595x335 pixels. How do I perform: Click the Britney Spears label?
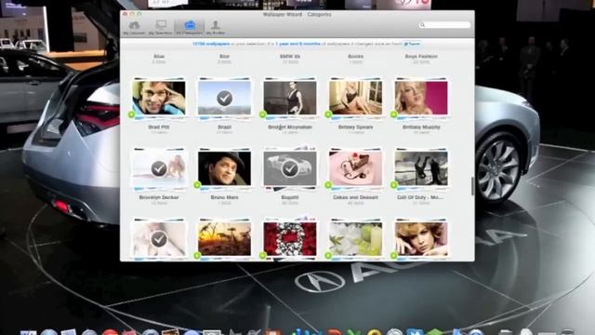pos(355,127)
